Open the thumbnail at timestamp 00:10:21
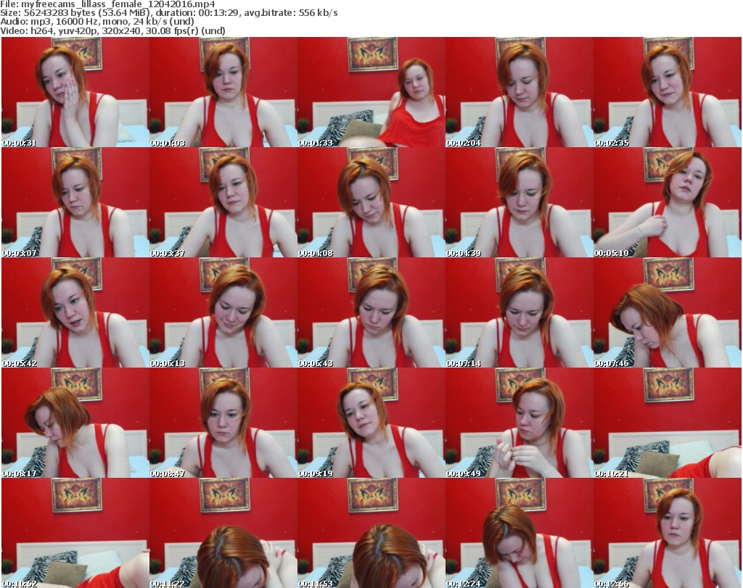This screenshot has height=588, width=743. 667,422
